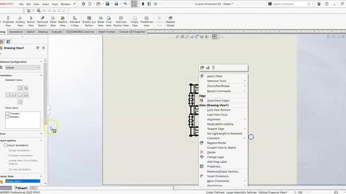Insert a Projected View
The width and height of the screenshot is (346, 194).
8,22
